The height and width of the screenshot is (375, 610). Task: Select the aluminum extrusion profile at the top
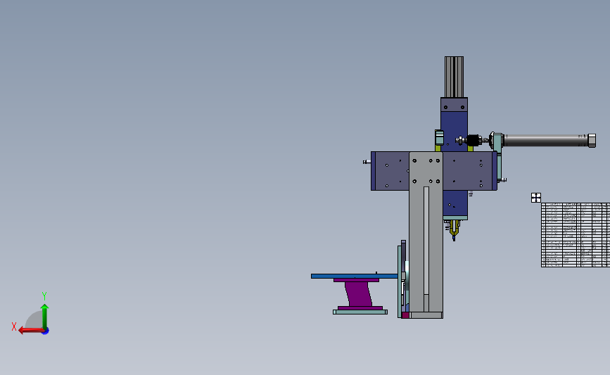454,77
